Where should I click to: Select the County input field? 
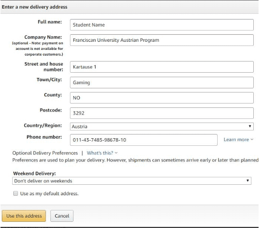click(162, 98)
